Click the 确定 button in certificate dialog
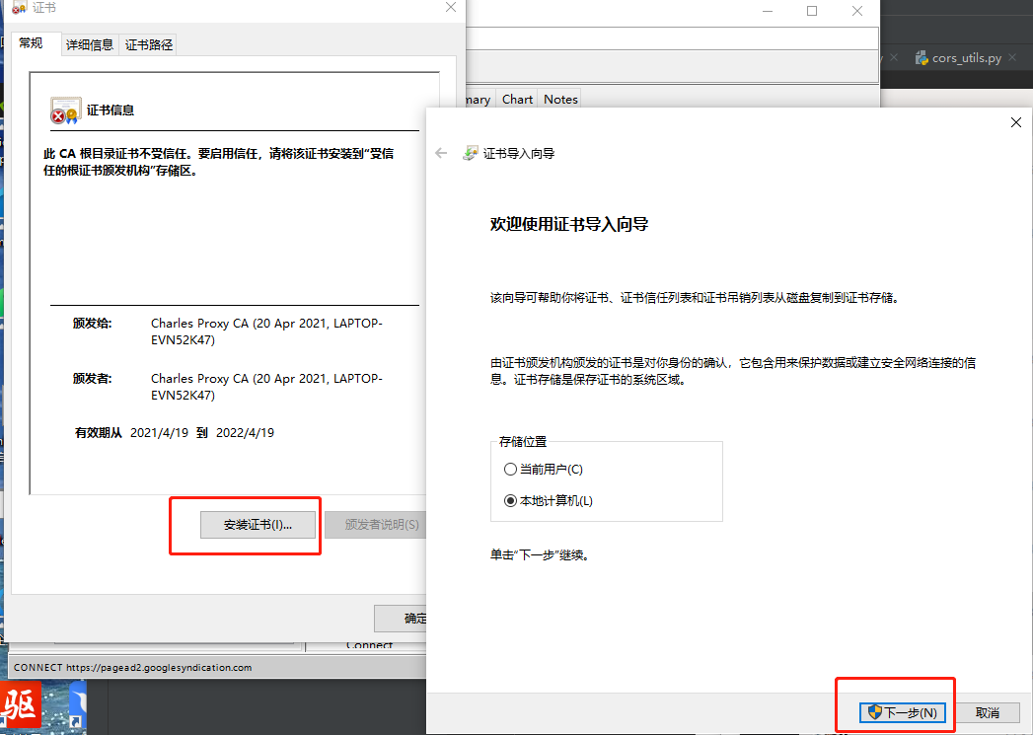 click(x=402, y=619)
